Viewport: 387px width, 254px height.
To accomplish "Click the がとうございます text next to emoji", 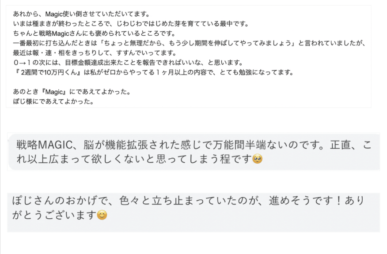I will tap(54, 215).
